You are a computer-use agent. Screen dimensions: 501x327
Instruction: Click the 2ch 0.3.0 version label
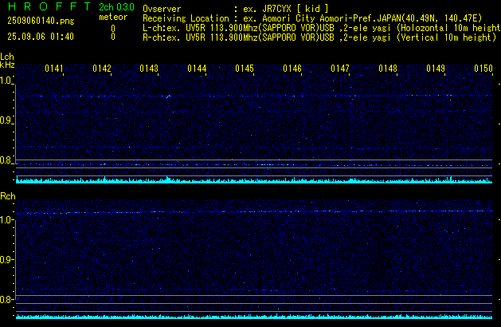point(116,7)
